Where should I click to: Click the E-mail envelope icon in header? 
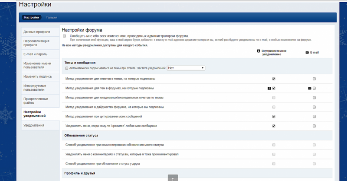click(x=307, y=52)
